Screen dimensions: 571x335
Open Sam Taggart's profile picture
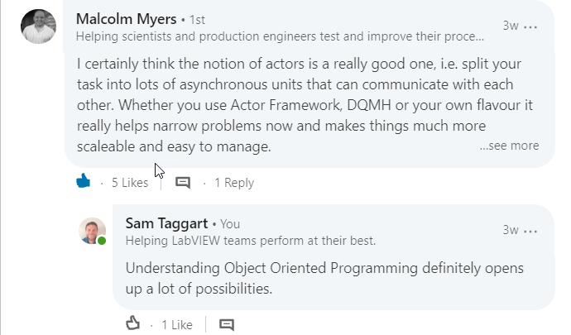[x=93, y=231]
